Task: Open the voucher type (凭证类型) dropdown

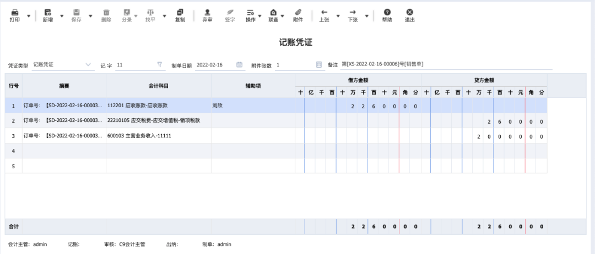Action: 63,65
